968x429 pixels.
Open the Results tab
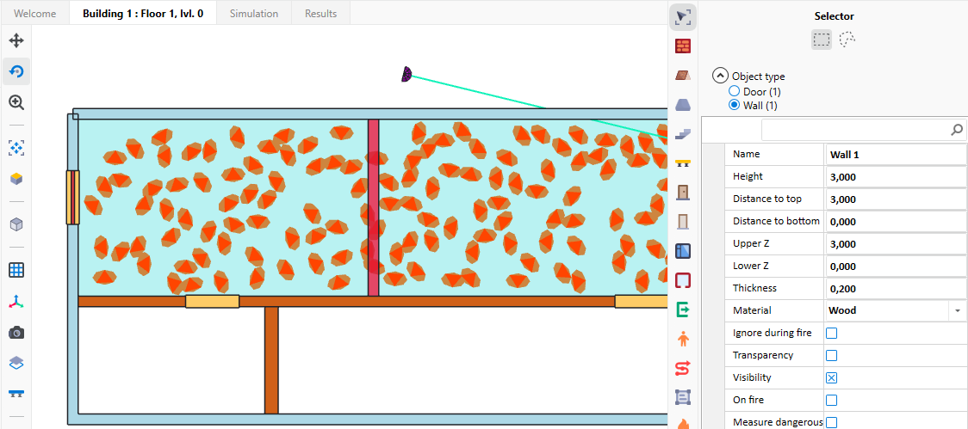[321, 13]
